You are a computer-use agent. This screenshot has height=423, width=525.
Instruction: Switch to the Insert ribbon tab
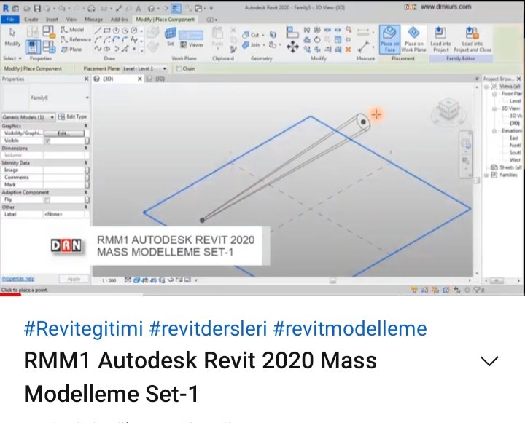point(52,20)
